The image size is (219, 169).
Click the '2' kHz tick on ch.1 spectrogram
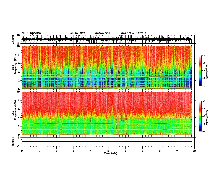(x=19, y=80)
